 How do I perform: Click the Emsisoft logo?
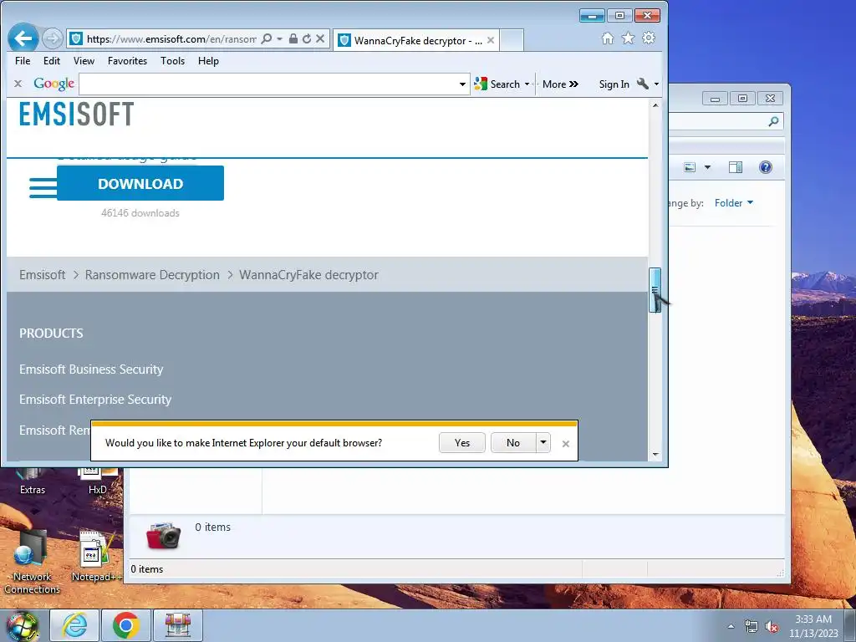tap(76, 114)
